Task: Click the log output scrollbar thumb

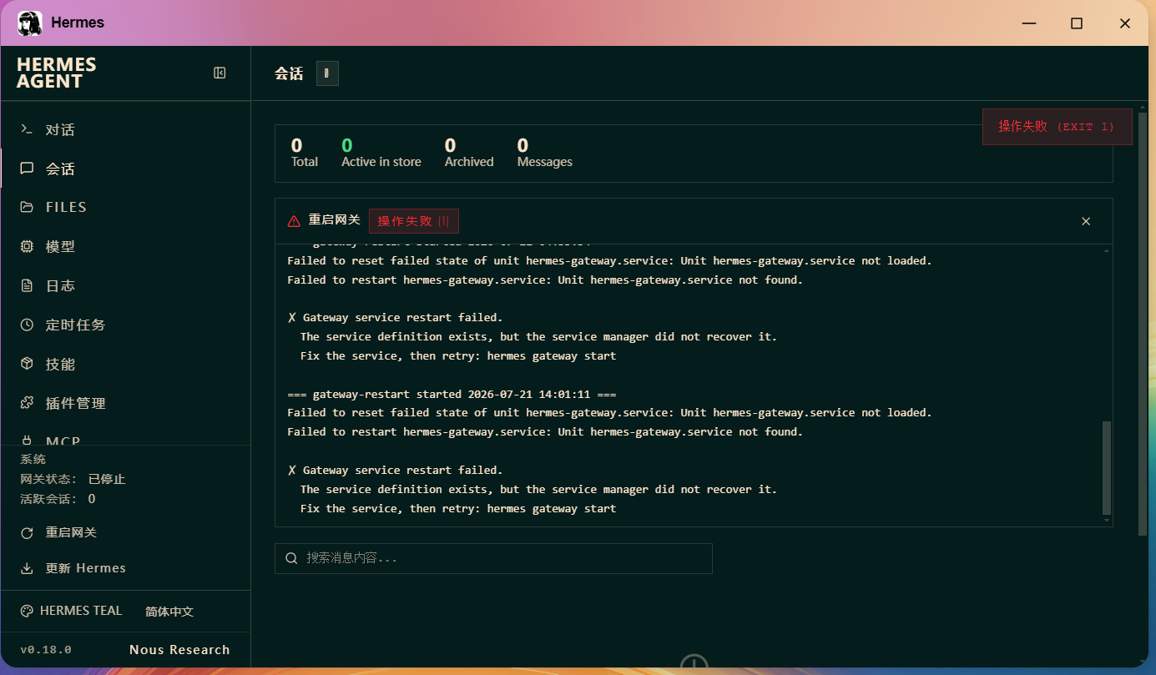Action: tap(1107, 468)
